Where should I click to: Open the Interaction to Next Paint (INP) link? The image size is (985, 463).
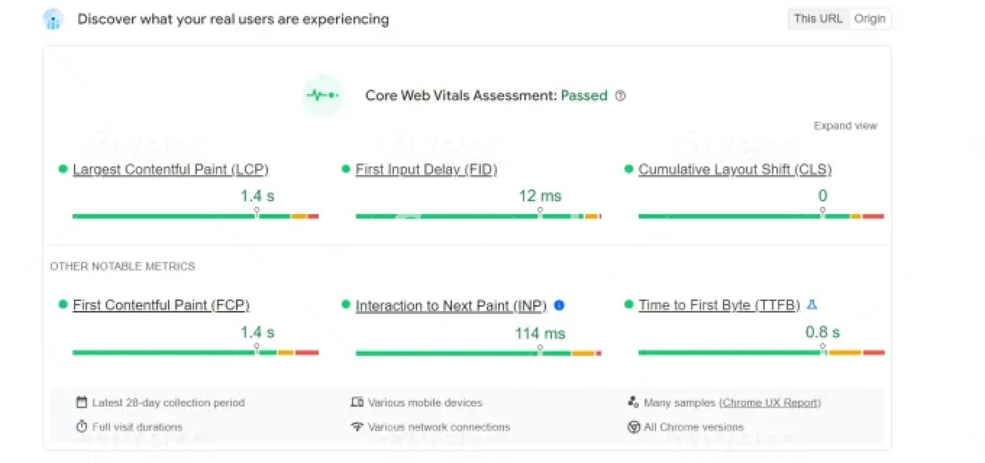[x=450, y=306]
